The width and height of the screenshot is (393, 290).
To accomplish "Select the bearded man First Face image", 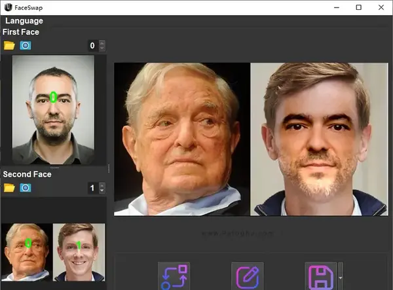I will [x=53, y=110].
